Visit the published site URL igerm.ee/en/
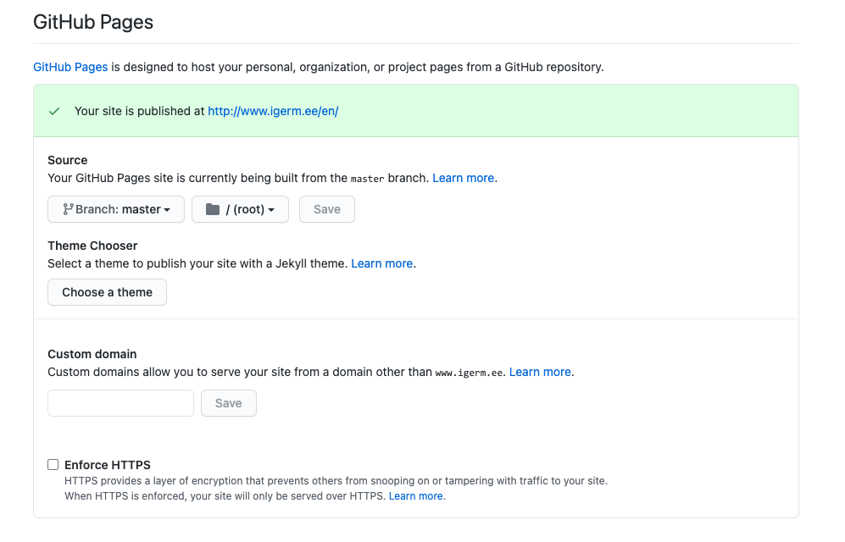The width and height of the screenshot is (845, 542). [273, 111]
